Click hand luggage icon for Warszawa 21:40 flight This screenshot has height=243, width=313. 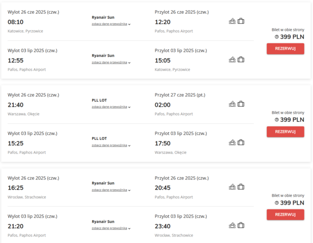(x=232, y=104)
